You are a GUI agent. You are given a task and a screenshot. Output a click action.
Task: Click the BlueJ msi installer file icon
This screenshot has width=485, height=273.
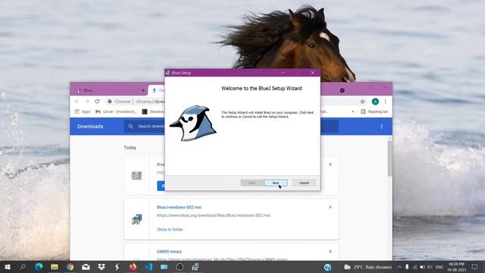(x=136, y=219)
